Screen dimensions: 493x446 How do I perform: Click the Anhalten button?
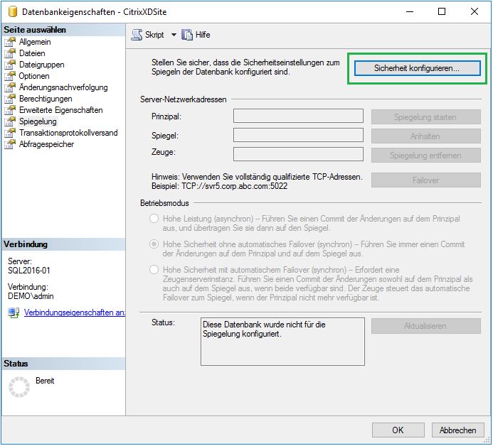pyautogui.click(x=425, y=136)
